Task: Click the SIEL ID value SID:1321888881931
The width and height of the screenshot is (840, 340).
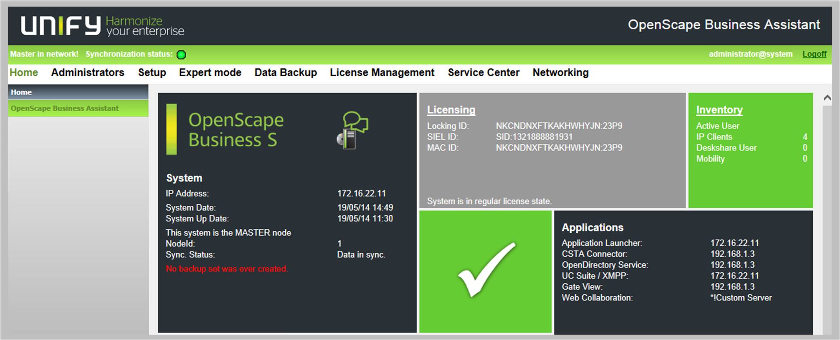Action: tap(534, 137)
